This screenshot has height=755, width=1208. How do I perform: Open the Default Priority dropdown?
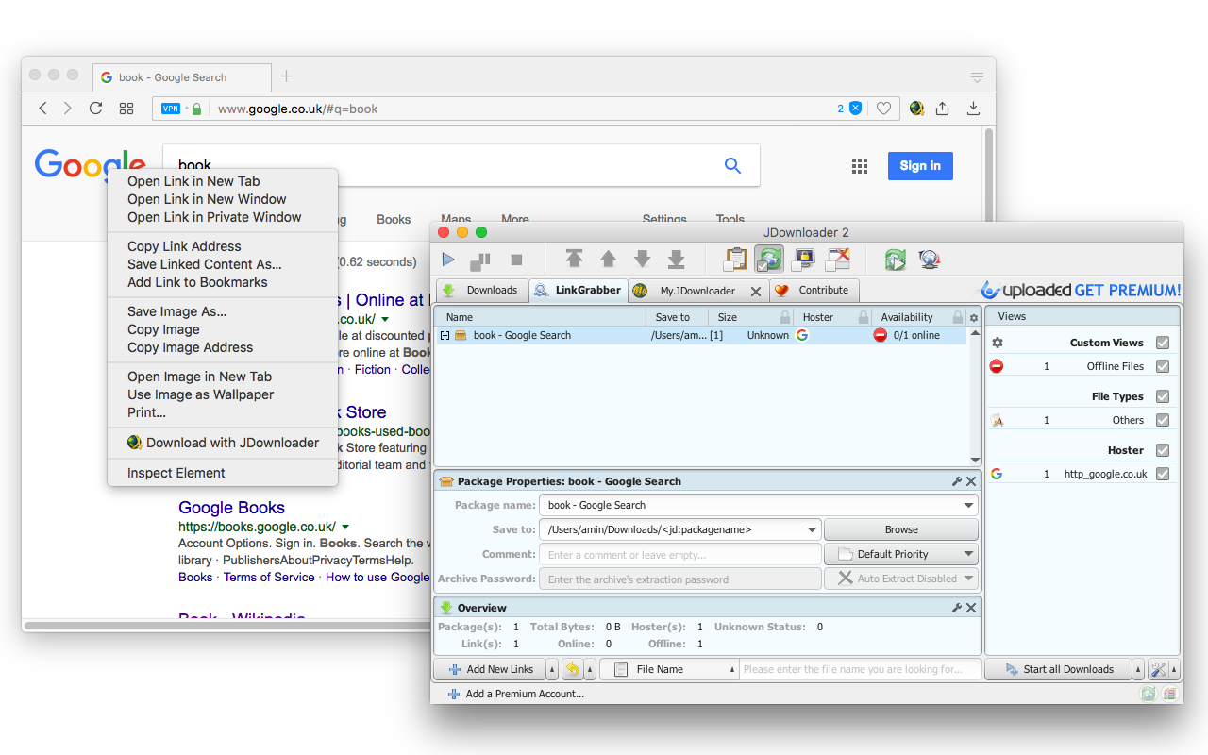click(x=901, y=554)
